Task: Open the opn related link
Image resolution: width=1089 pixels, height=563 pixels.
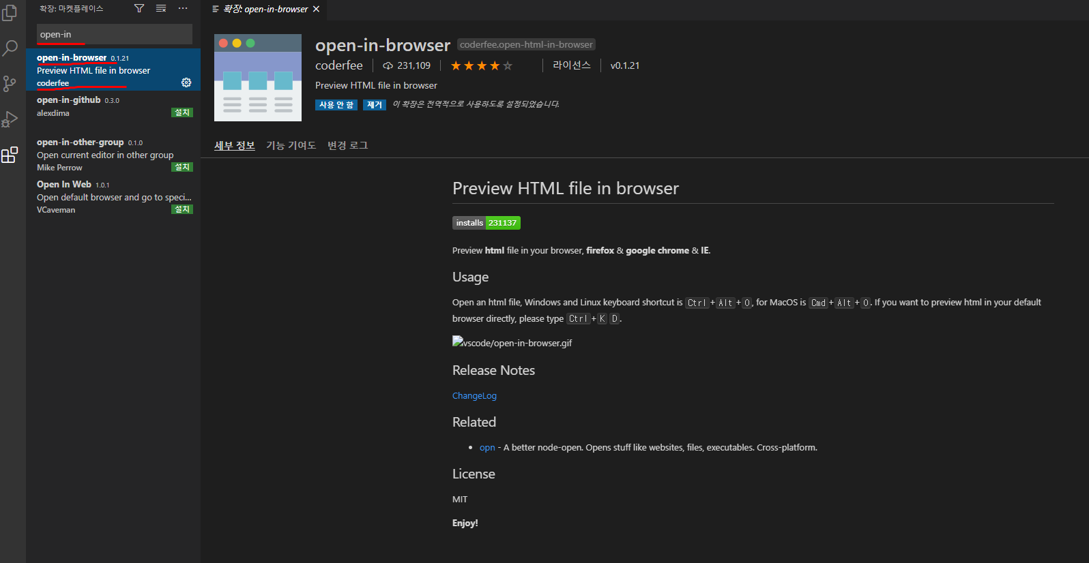Action: coord(487,448)
